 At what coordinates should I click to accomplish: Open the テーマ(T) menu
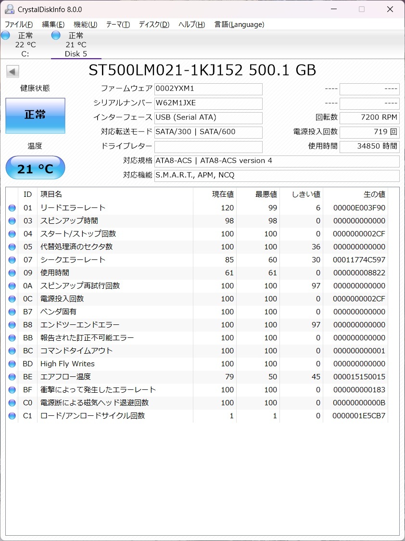(118, 25)
